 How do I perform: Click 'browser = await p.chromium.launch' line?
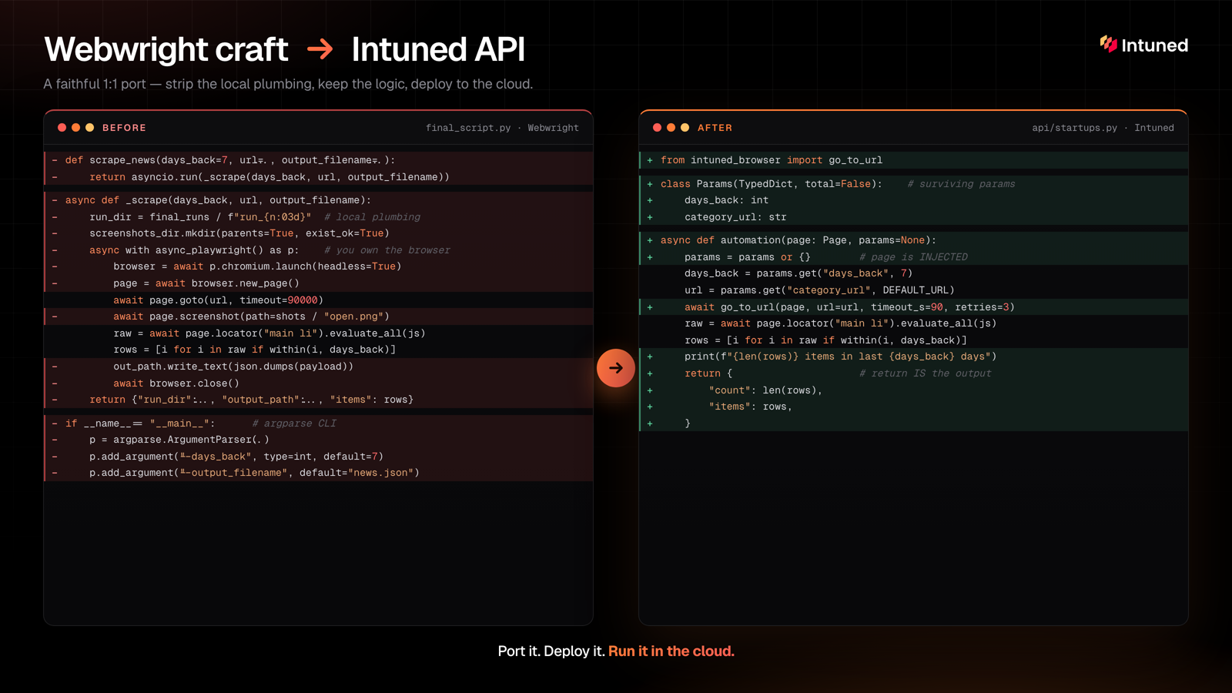[319, 266]
